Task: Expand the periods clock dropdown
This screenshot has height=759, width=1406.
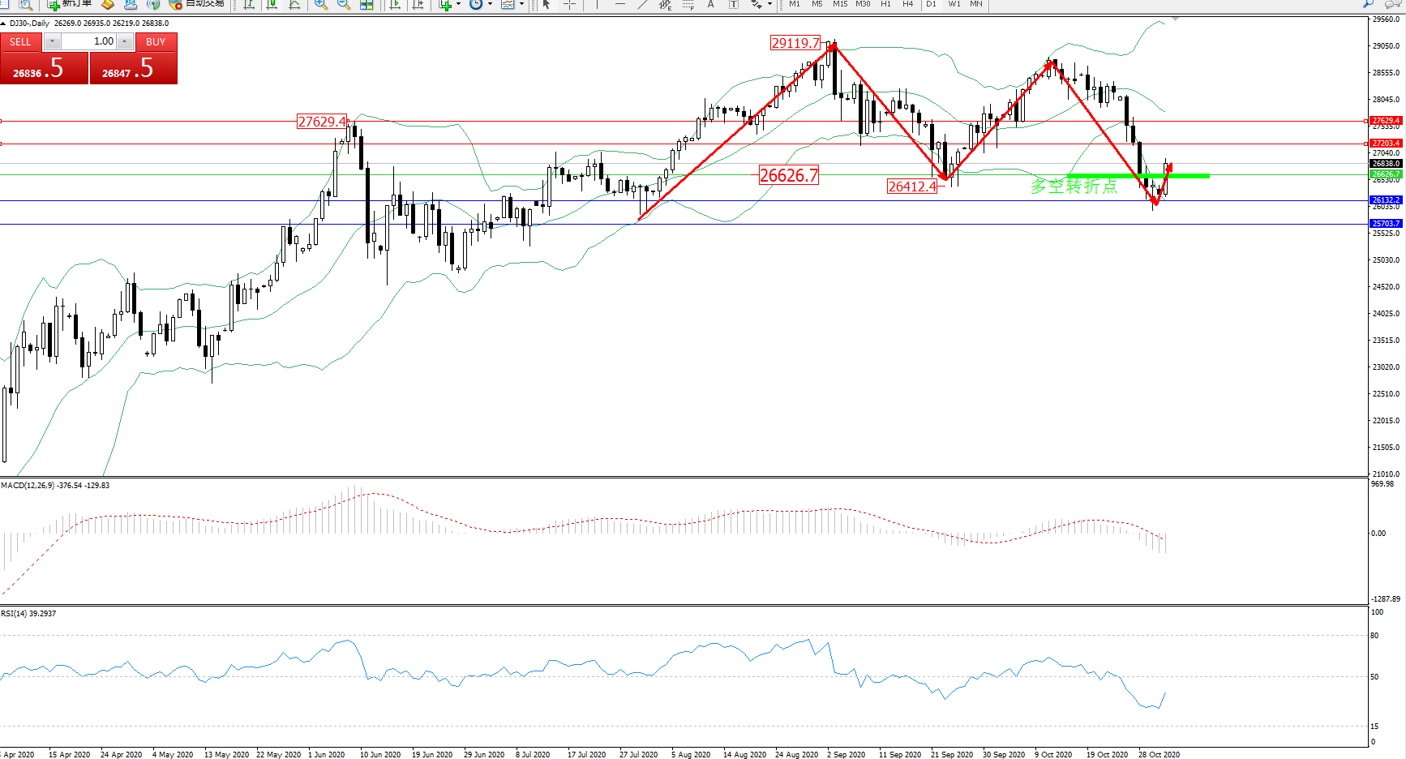Action: tap(490, 4)
